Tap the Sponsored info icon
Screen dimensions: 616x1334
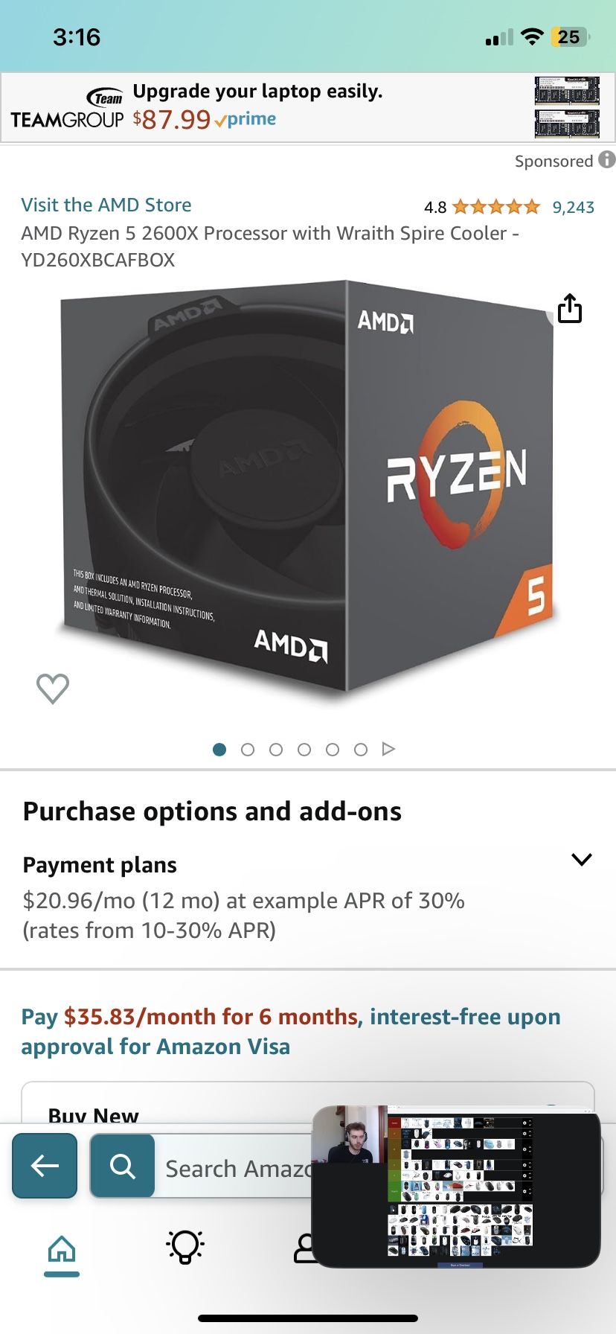607,160
